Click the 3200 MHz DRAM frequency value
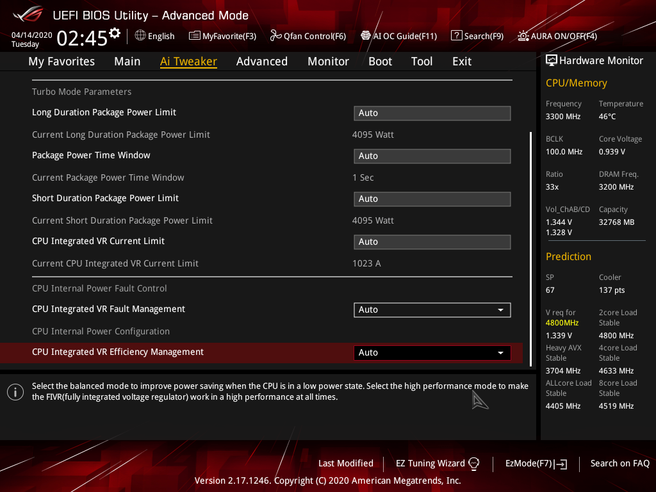Screen dimensions: 656x492 pos(616,187)
